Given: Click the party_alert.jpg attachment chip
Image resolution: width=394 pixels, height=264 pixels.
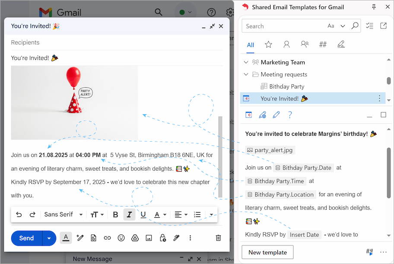Looking at the screenshot, I should 270,150.
